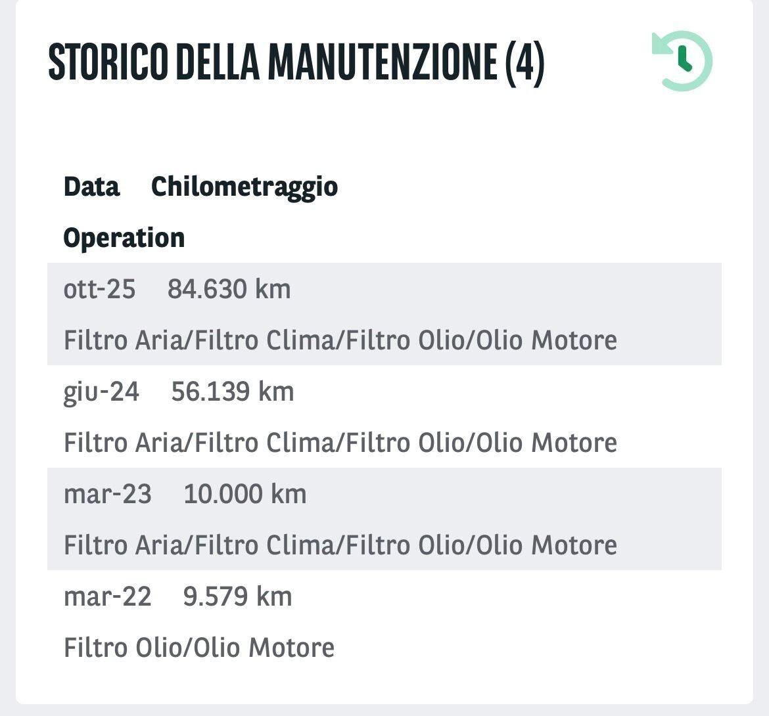
Task: Select the ott-25 date entry
Action: click(x=99, y=289)
